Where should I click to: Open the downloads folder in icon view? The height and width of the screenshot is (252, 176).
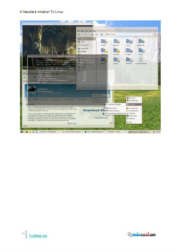[x=141, y=42]
